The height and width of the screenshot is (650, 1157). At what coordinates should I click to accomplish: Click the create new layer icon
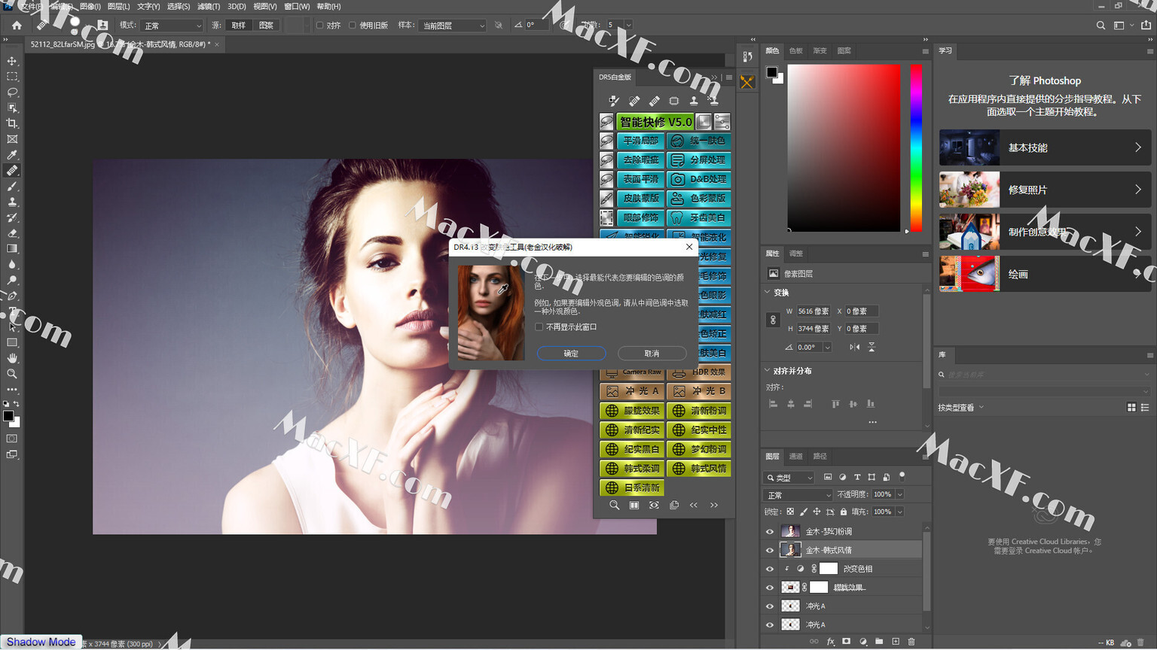[896, 642]
